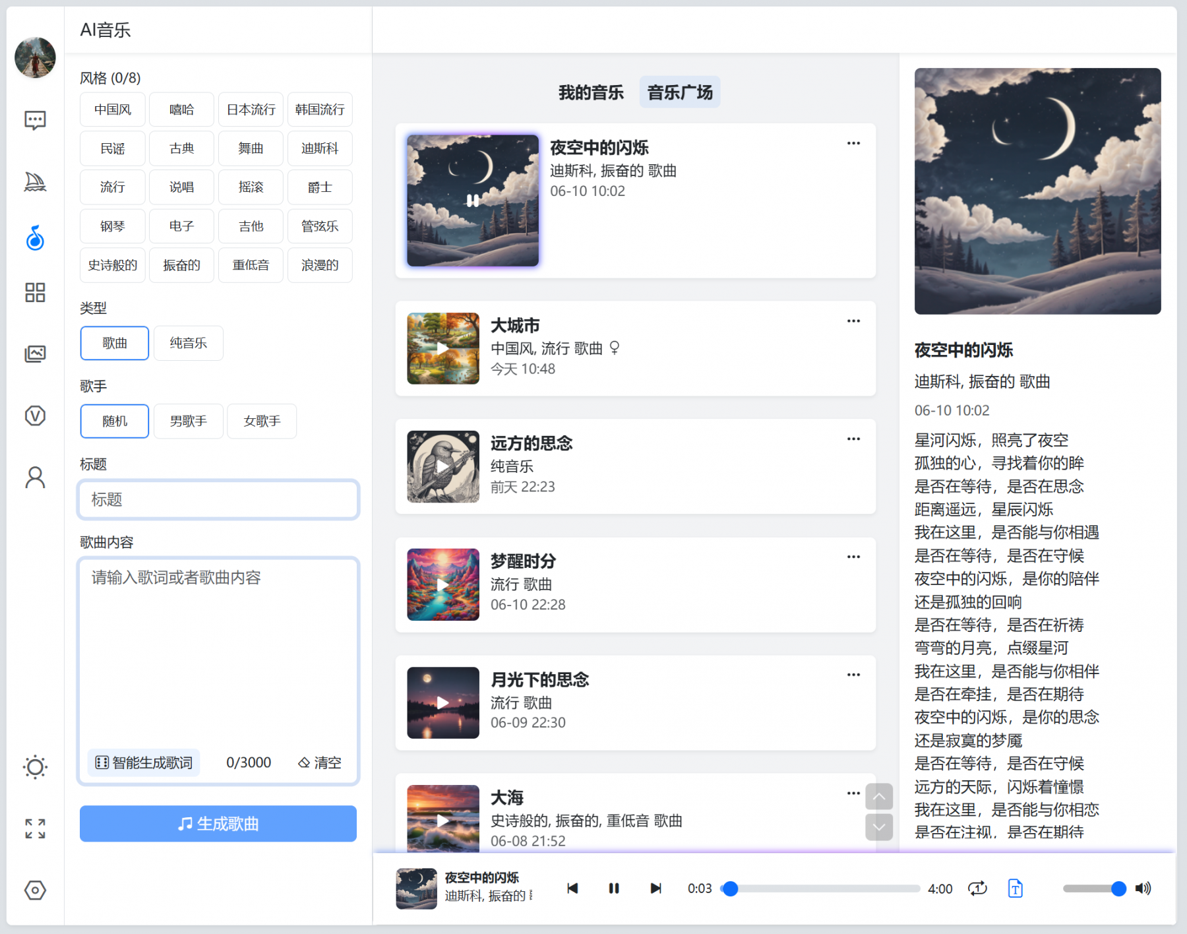Open the hexagon settings icon

coord(35,890)
